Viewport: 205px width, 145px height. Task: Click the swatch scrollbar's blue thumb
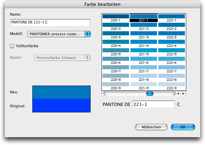click(x=150, y=93)
